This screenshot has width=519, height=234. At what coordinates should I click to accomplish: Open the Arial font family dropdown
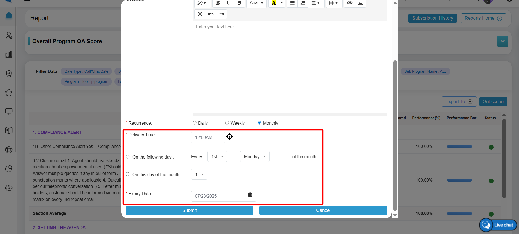pos(256,3)
